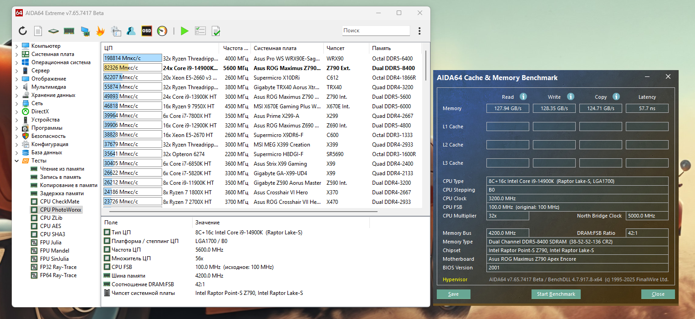The image size is (695, 319).
Task: Expand the Программы tree node
Action: (x=17, y=128)
